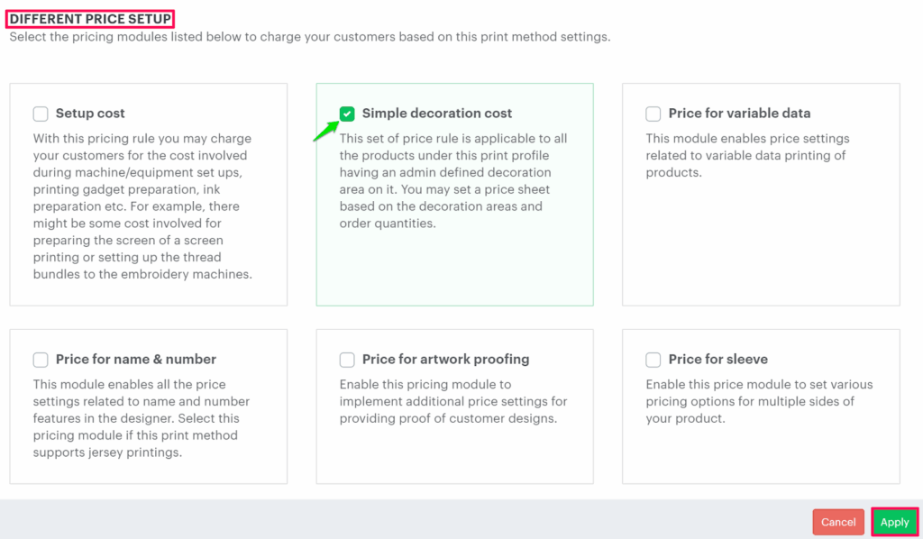Tick the Price for variable data checkbox
The width and height of the screenshot is (923, 539).
(653, 114)
